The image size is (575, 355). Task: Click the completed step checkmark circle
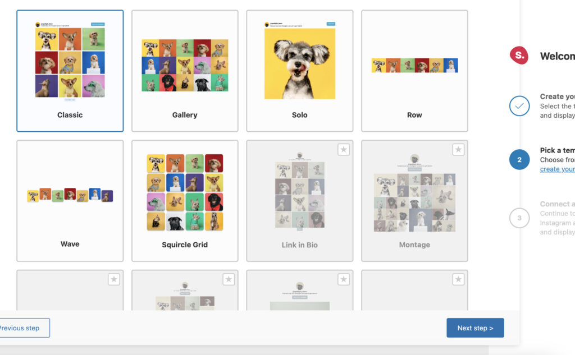coord(519,106)
